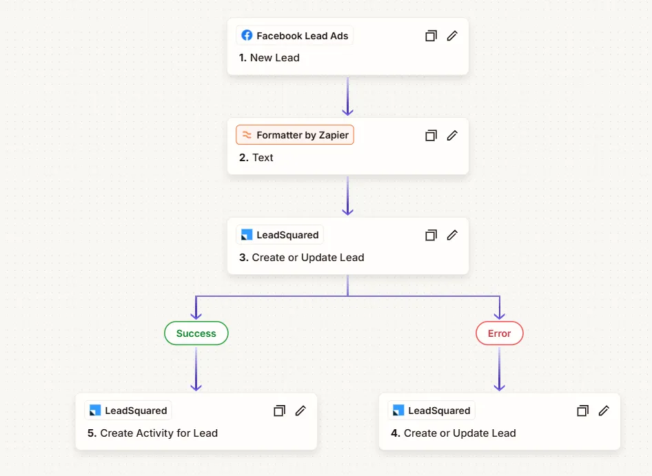Viewport: 652px width, 476px height.
Task: Edit step 3 Create or Update Lead
Action: (x=452, y=236)
